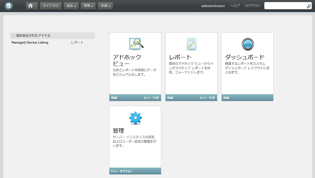Go to the home page via house icon

[x=32, y=6]
